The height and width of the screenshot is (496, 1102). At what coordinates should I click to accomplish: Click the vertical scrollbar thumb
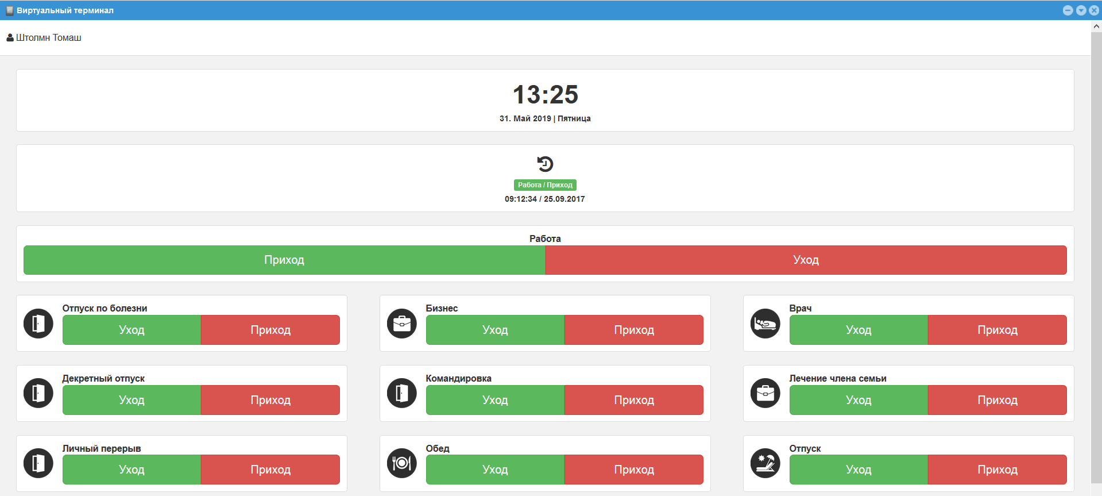click(x=1096, y=257)
